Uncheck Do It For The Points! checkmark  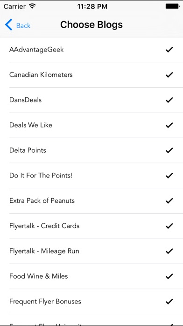tap(169, 176)
